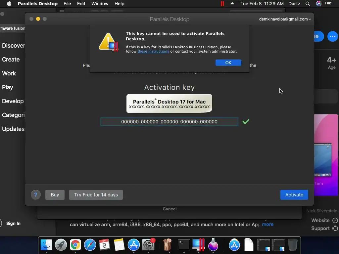This screenshot has width=339, height=254.
Task: Open the help question mark button
Action: pos(36,195)
